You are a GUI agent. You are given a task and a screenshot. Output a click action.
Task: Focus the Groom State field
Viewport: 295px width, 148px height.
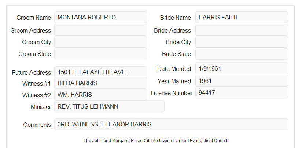click(100, 53)
